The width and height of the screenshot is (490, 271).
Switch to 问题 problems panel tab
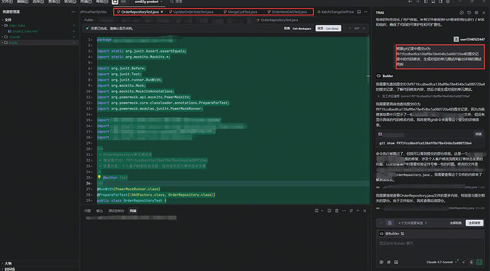tap(87, 211)
